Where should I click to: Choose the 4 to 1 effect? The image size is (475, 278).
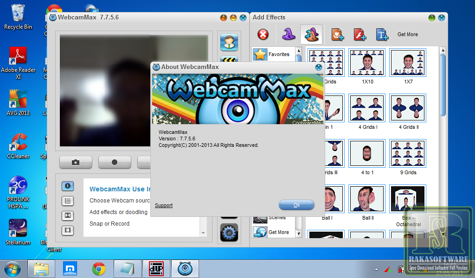coord(367,153)
